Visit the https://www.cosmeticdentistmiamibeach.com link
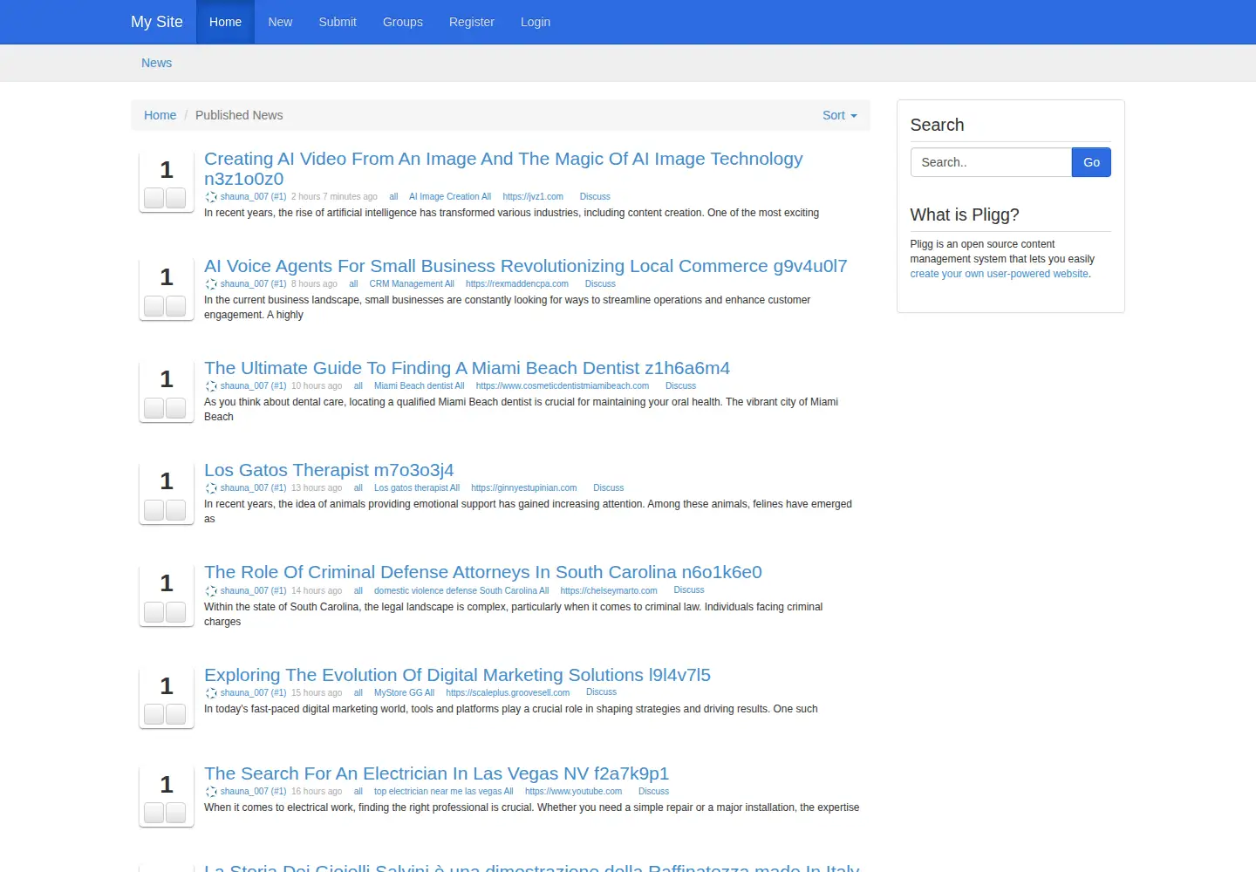 point(563,386)
